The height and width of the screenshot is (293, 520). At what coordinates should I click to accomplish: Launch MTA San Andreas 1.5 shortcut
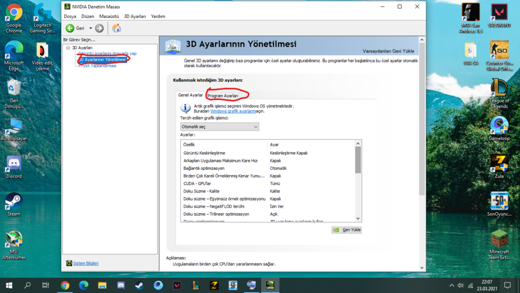(470, 18)
